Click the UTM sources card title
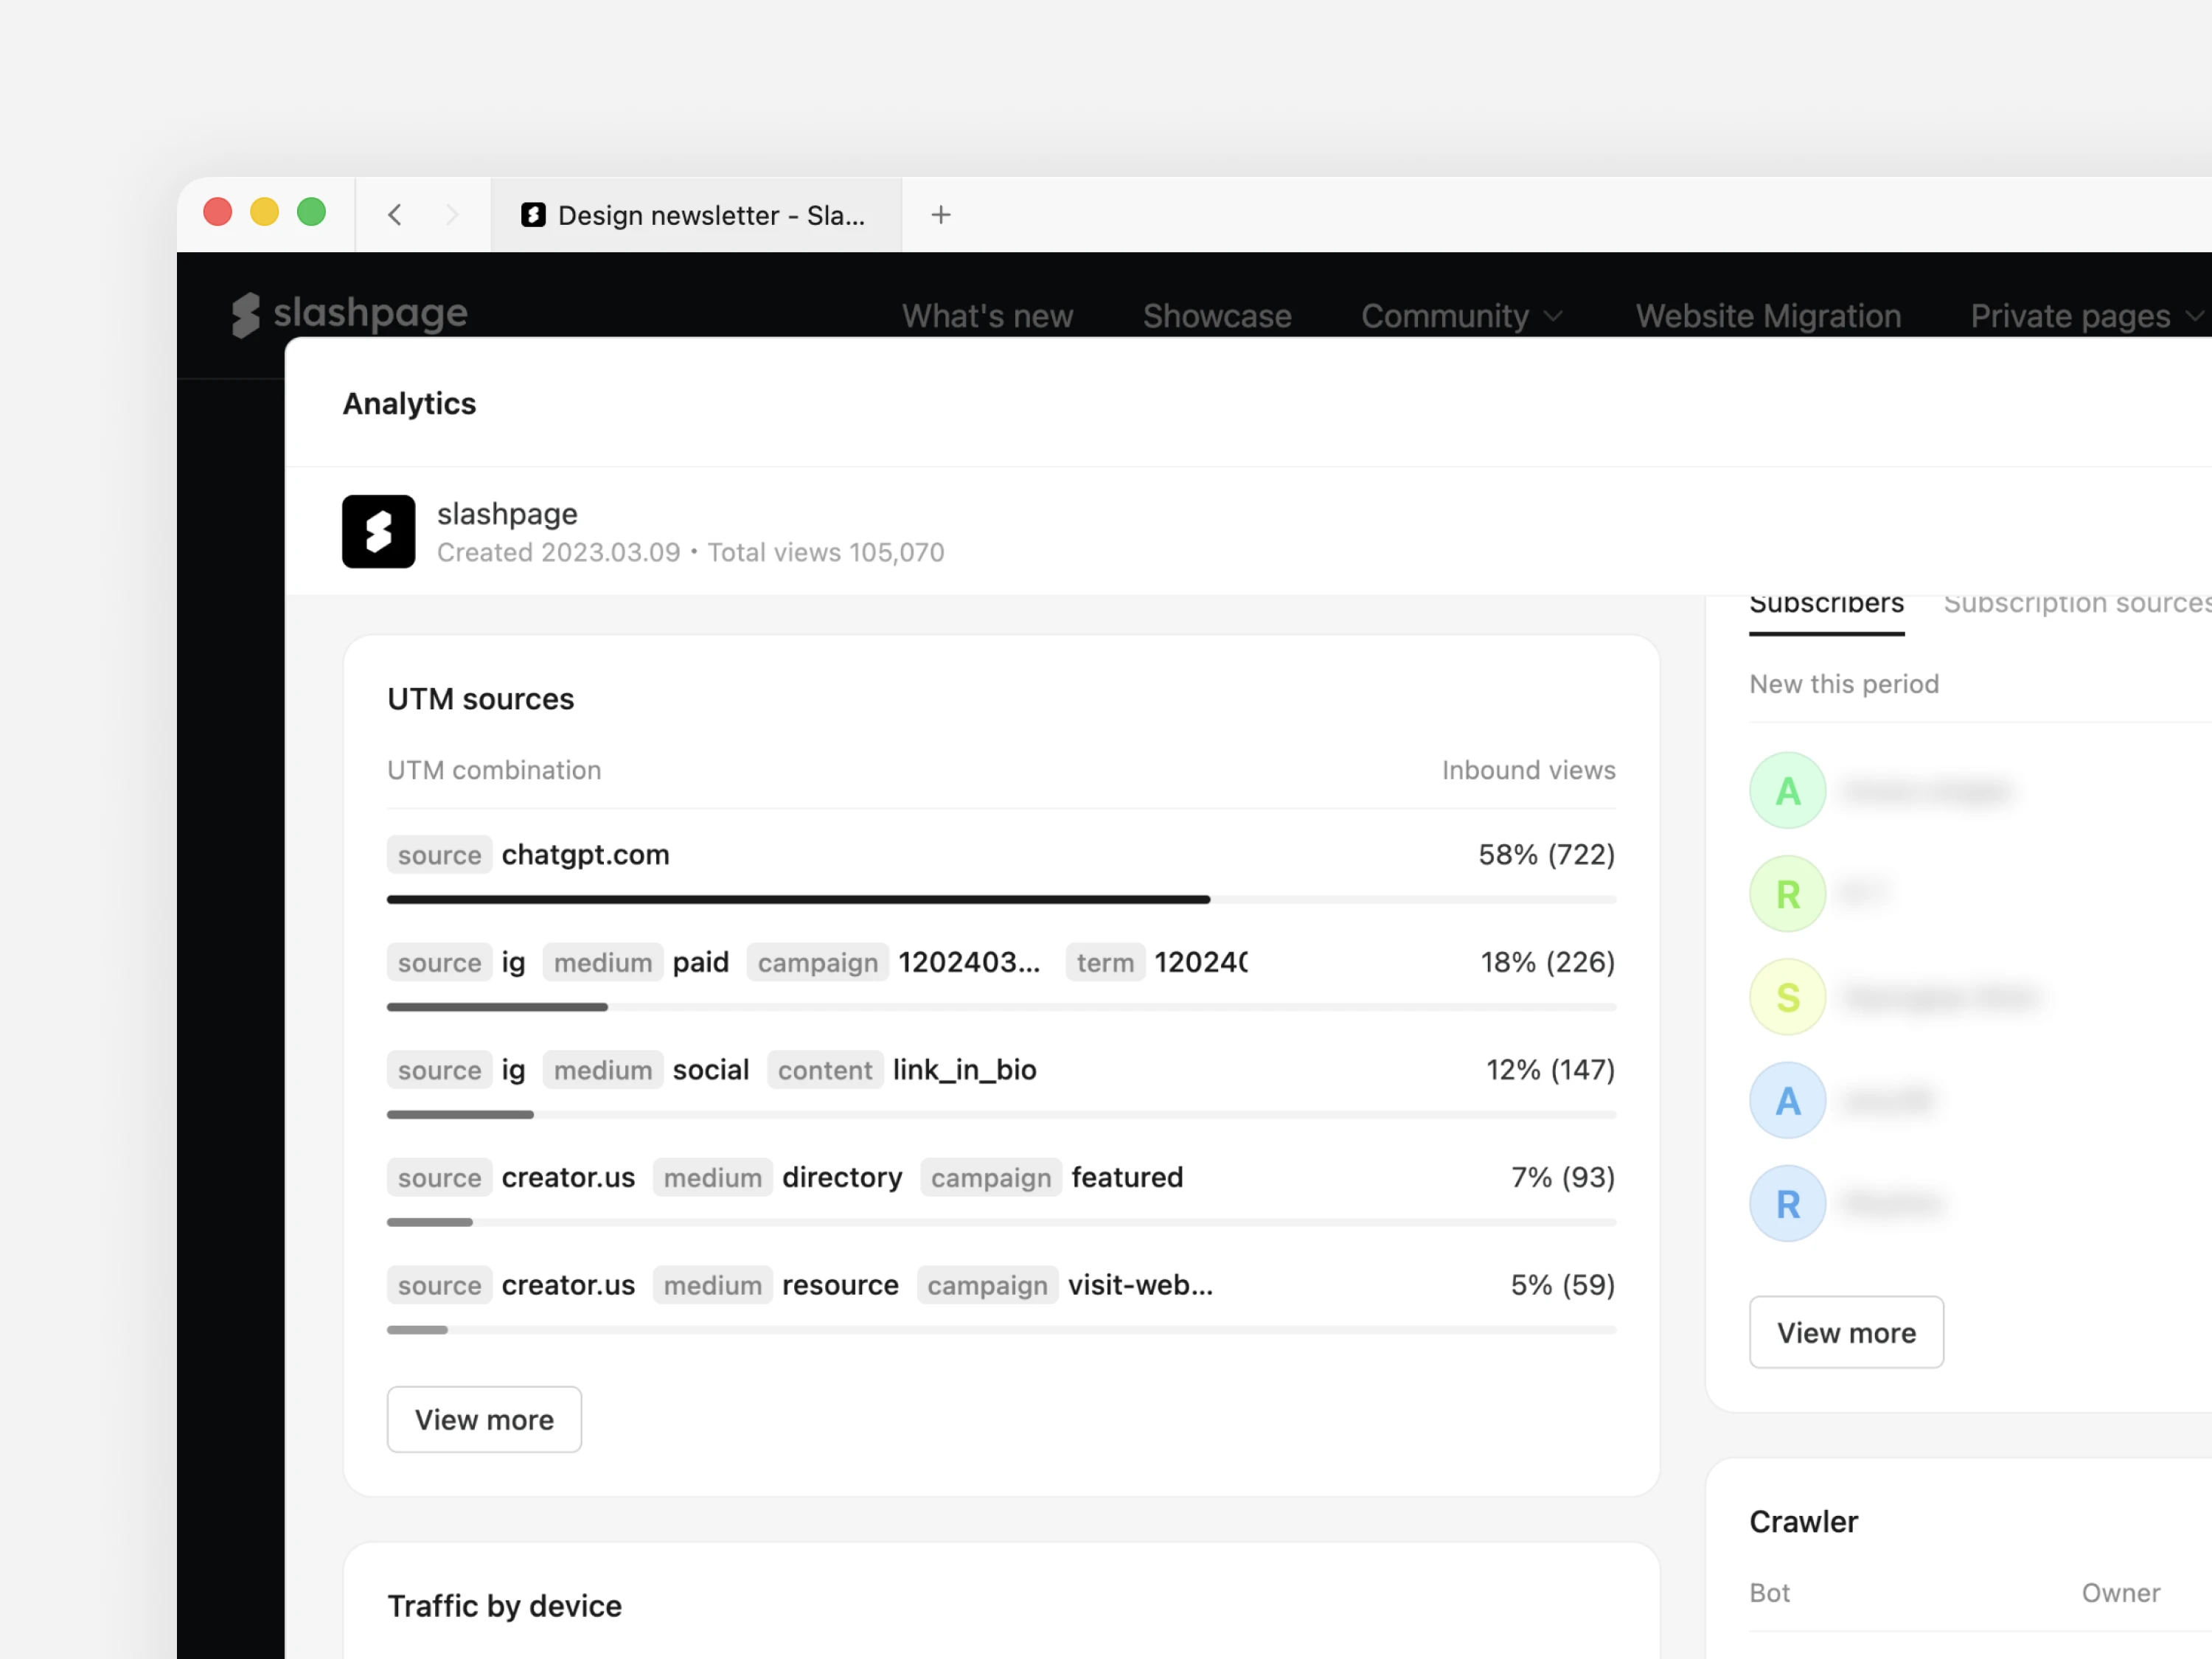This screenshot has height=1659, width=2212. tap(481, 699)
